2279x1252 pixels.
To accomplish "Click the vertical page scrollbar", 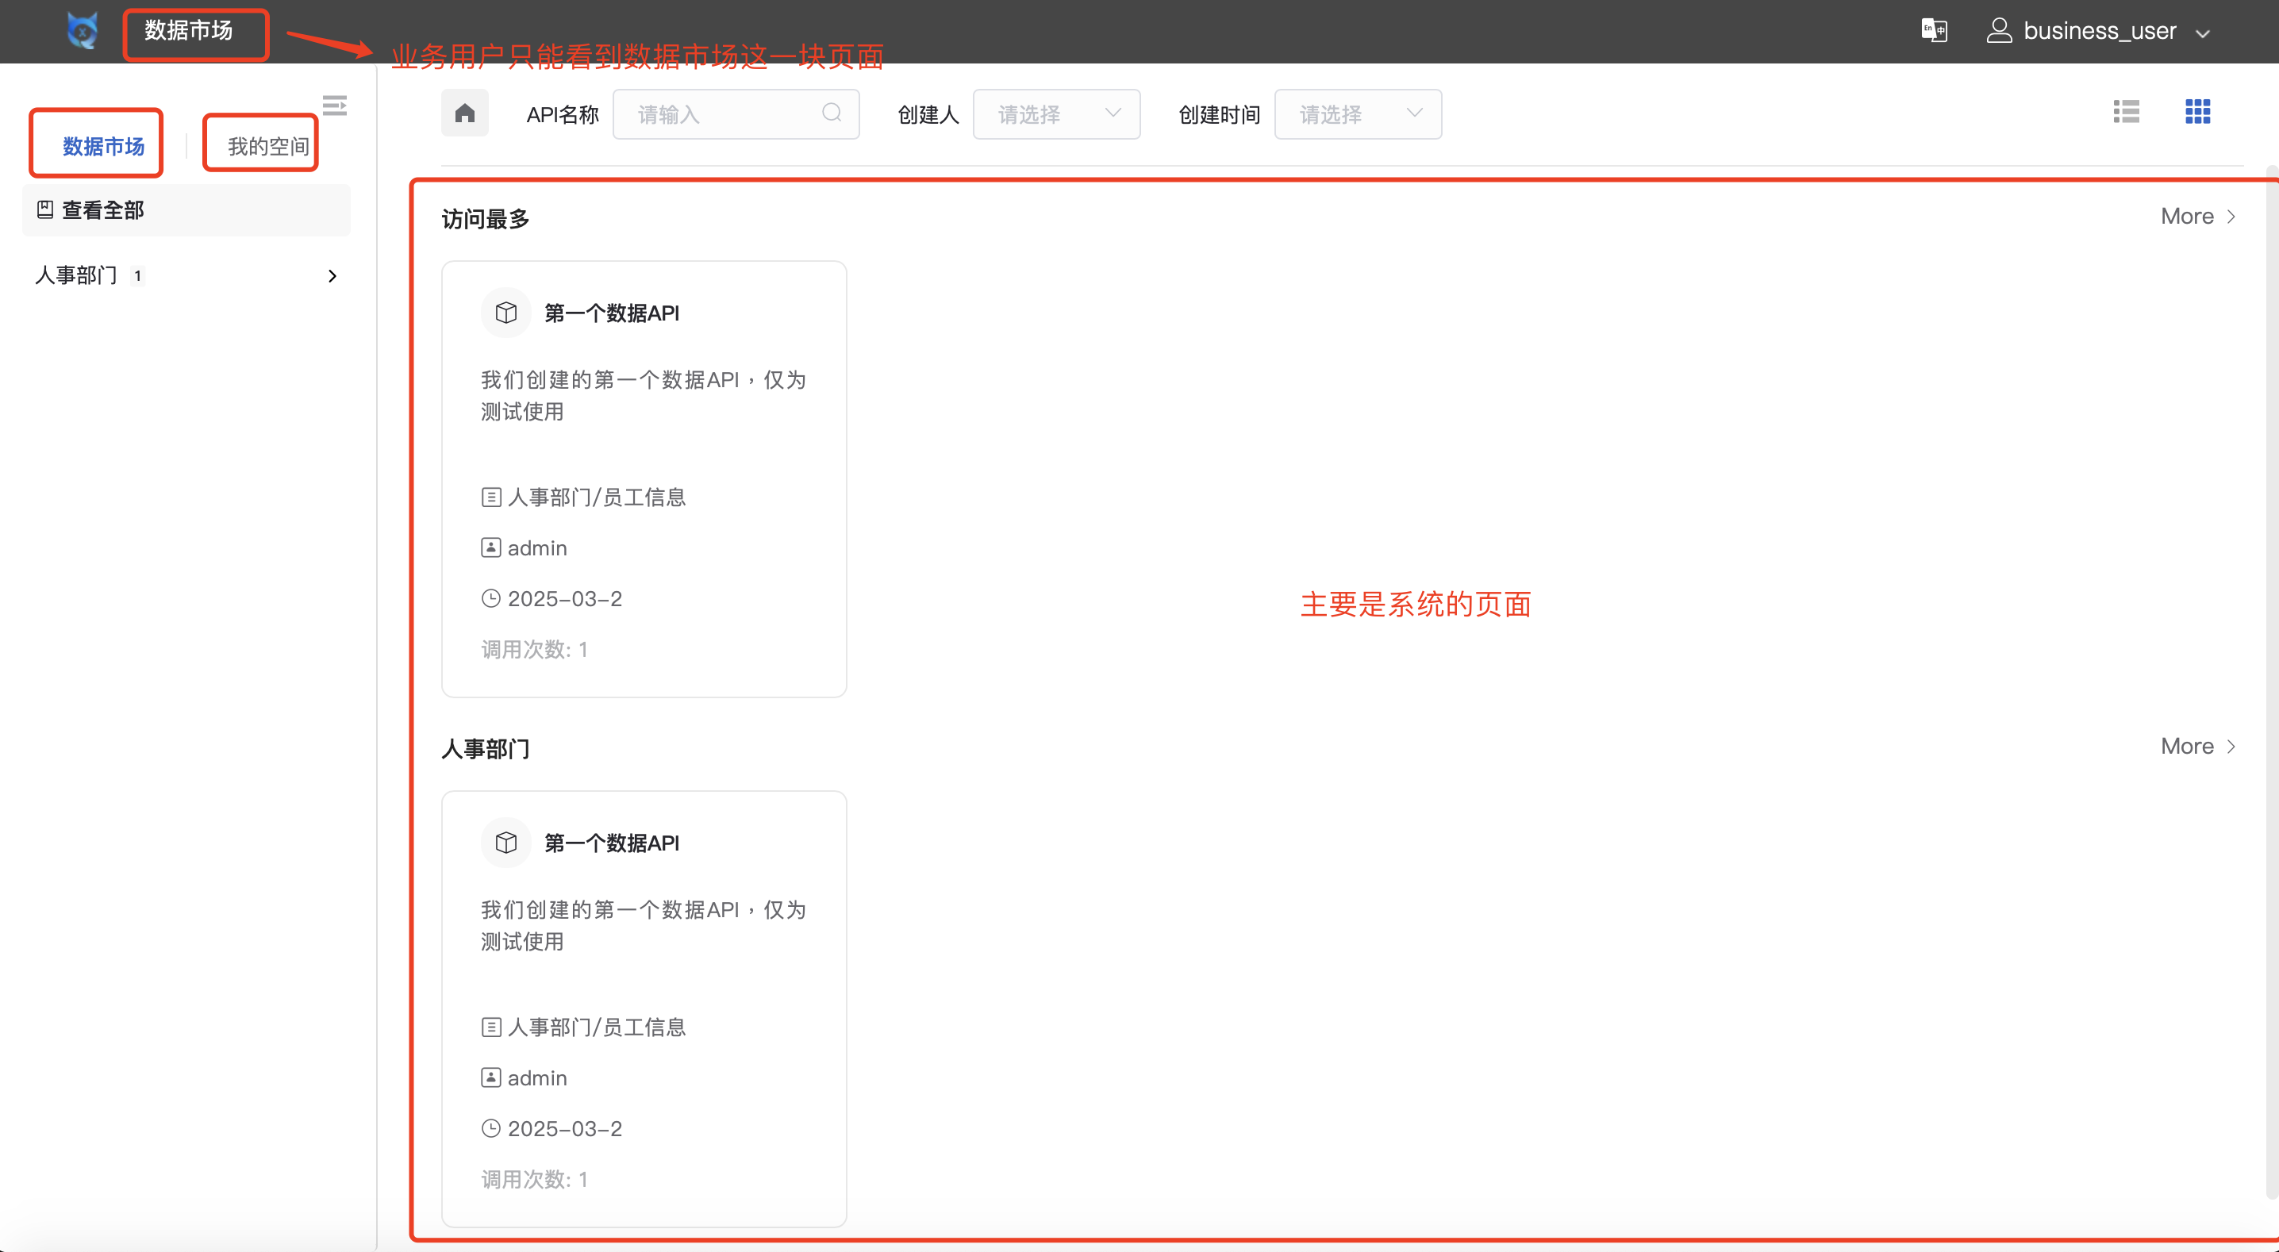I will (2272, 682).
